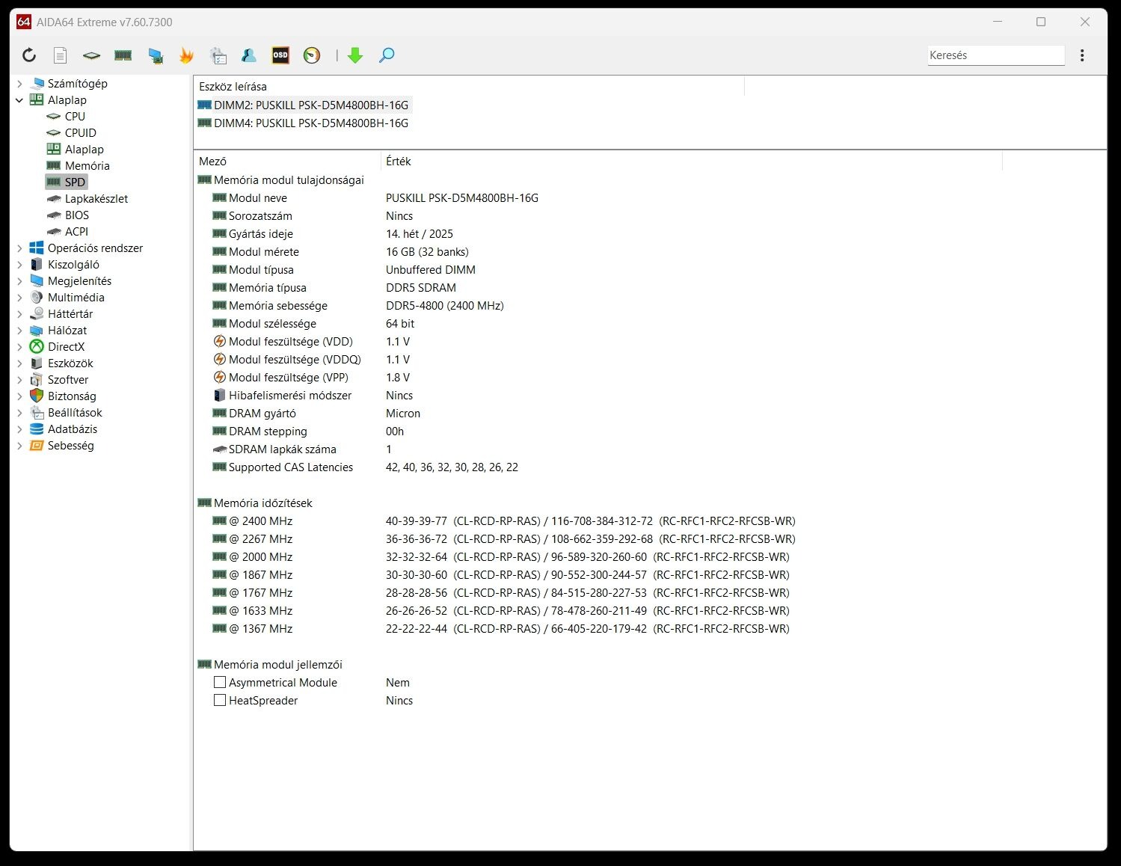Click the green download arrow icon
This screenshot has width=1121, height=866.
click(355, 55)
